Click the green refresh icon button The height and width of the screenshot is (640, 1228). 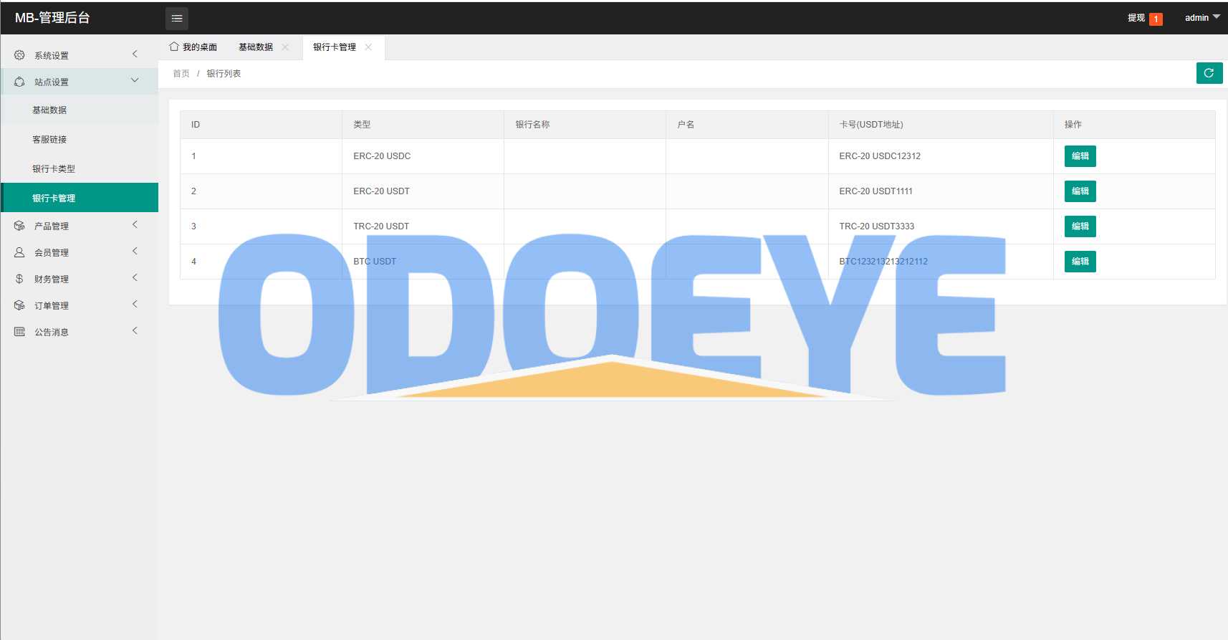coord(1209,73)
